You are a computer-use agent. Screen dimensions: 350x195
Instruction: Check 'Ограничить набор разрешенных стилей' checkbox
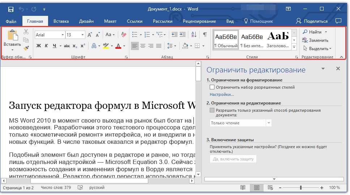click(x=212, y=87)
